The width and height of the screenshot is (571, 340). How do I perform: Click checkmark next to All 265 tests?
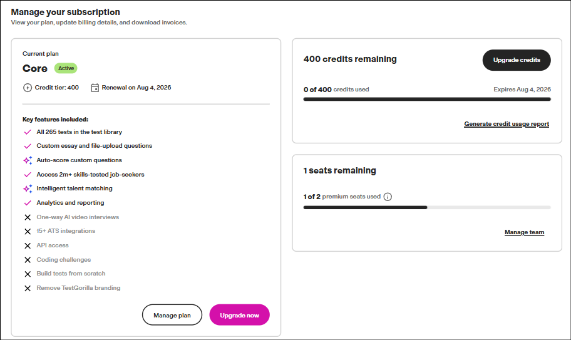click(x=28, y=132)
